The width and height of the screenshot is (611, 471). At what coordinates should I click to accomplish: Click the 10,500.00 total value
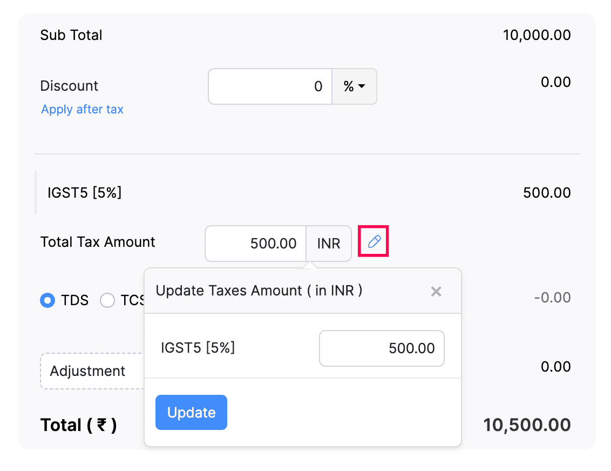pos(526,426)
